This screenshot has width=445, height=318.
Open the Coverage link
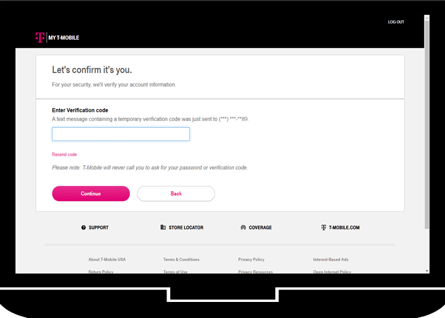[260, 227]
